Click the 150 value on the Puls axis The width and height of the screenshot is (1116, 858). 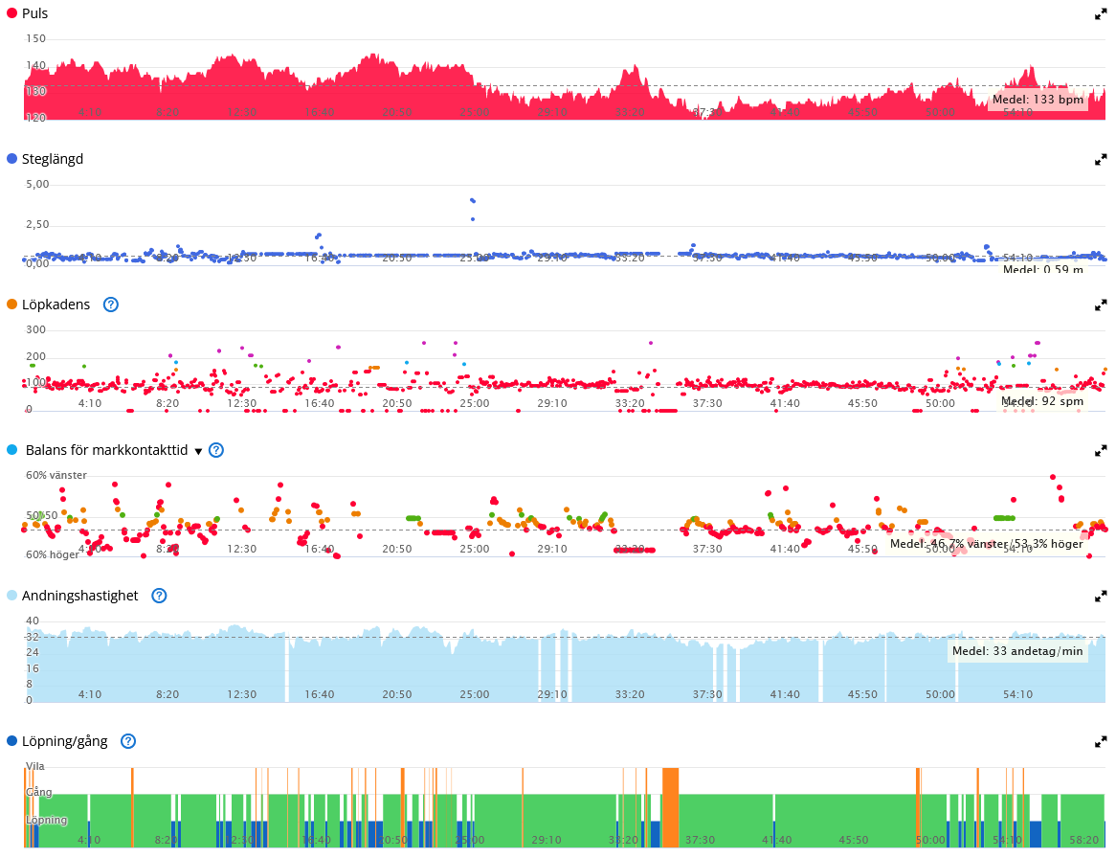click(x=35, y=38)
